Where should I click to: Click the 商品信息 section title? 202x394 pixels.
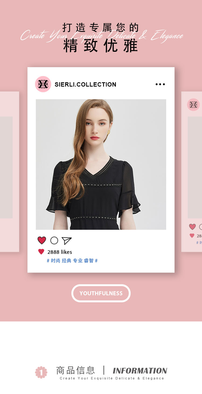click(75, 370)
